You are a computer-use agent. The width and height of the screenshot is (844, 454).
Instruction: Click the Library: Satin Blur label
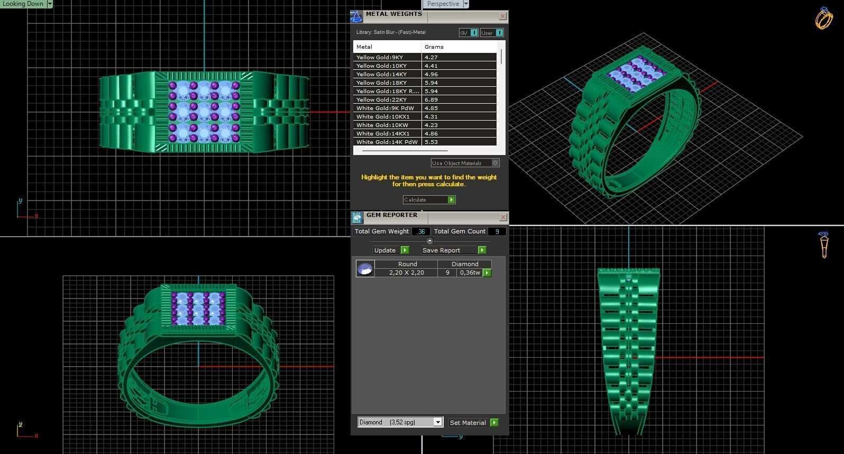click(391, 32)
